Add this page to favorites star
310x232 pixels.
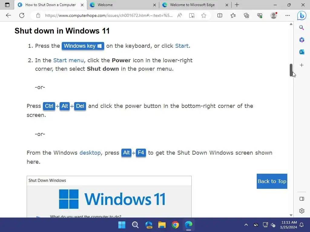204,15
